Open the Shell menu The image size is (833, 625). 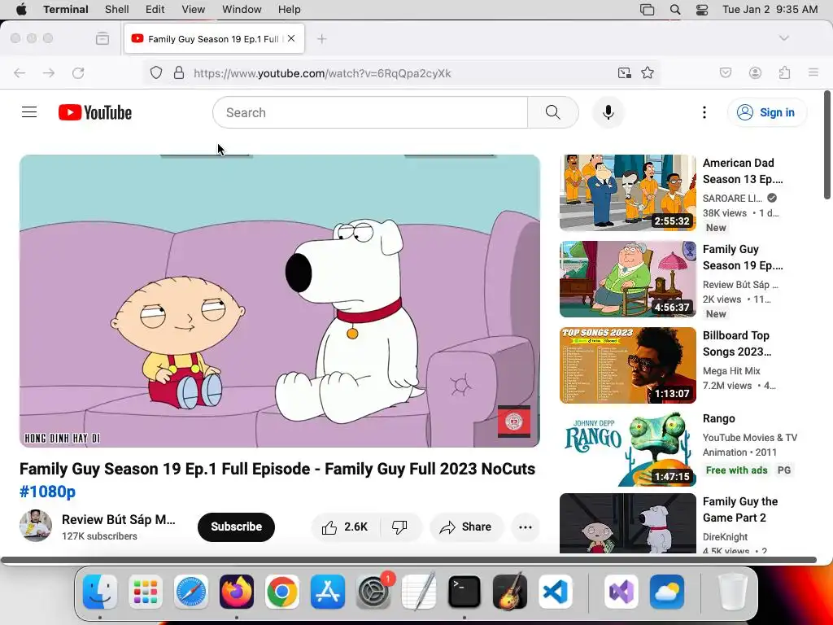tap(117, 9)
